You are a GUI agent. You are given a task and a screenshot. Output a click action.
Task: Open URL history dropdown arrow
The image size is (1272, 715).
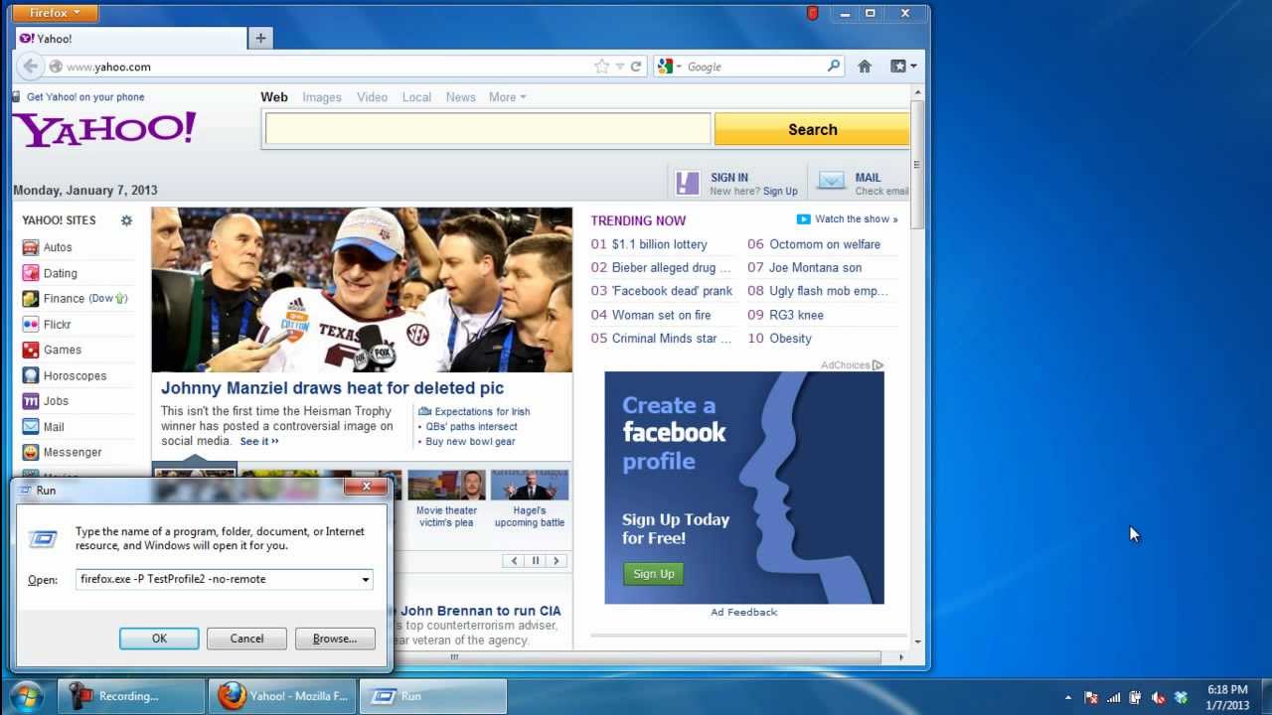pyautogui.click(x=620, y=67)
